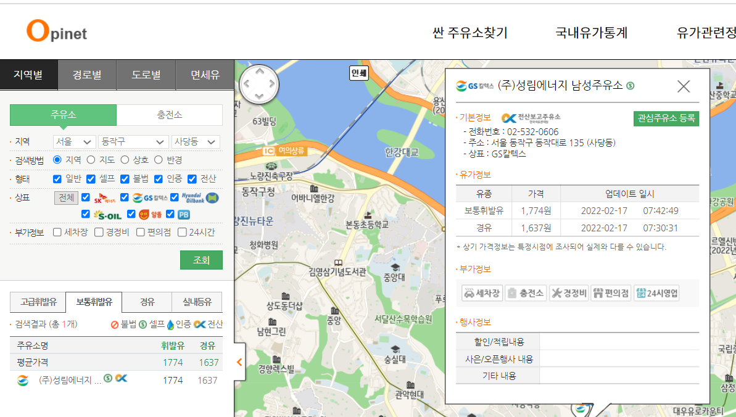The width and height of the screenshot is (736, 417).
Task: Click the SK에너지 brand logo
Action: click(x=104, y=197)
